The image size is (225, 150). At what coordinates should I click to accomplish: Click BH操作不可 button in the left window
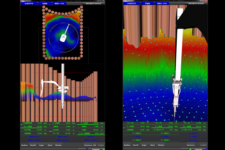(29, 4)
